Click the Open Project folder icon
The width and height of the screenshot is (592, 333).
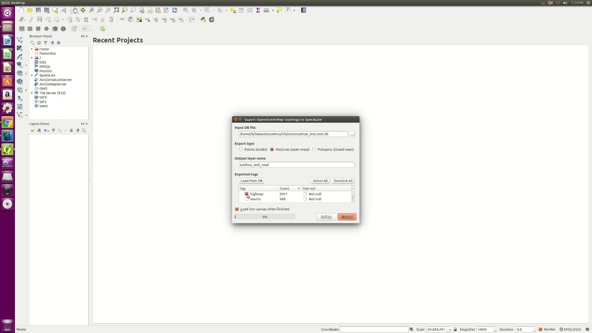(30, 10)
